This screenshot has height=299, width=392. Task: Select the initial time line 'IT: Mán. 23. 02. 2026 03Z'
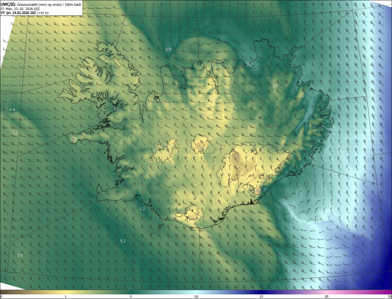20,9
